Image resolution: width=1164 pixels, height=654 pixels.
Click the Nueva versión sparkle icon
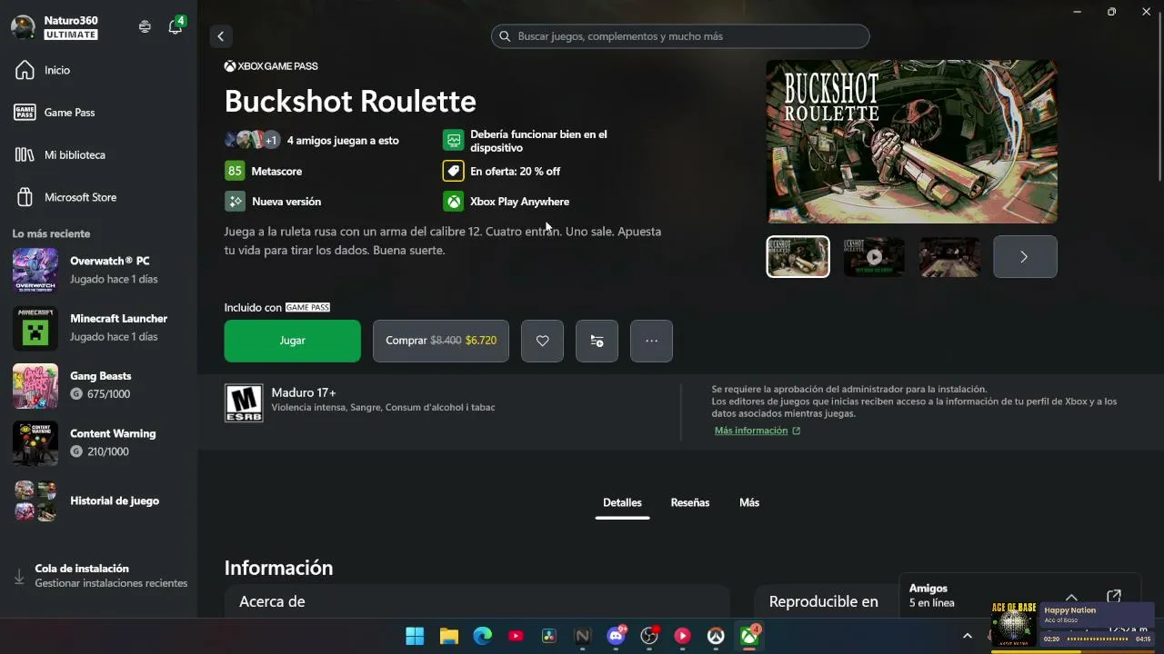point(235,202)
